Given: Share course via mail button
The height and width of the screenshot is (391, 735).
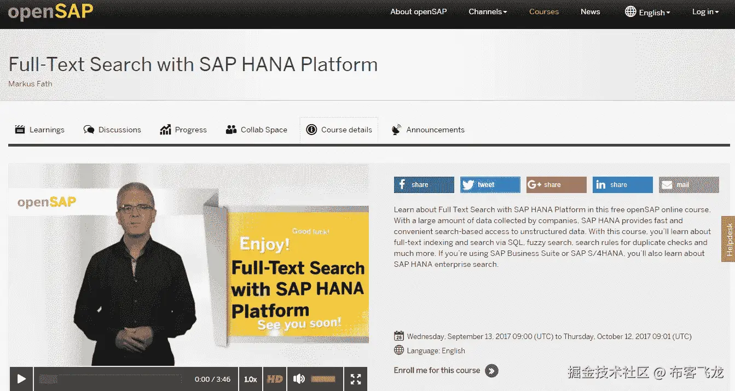Looking at the screenshot, I should tap(689, 185).
